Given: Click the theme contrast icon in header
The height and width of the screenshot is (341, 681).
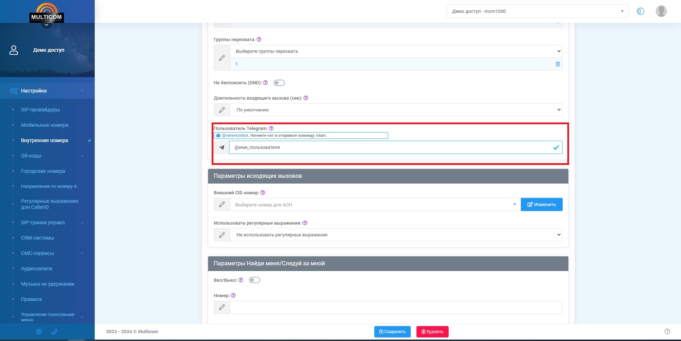Looking at the screenshot, I should [x=640, y=11].
